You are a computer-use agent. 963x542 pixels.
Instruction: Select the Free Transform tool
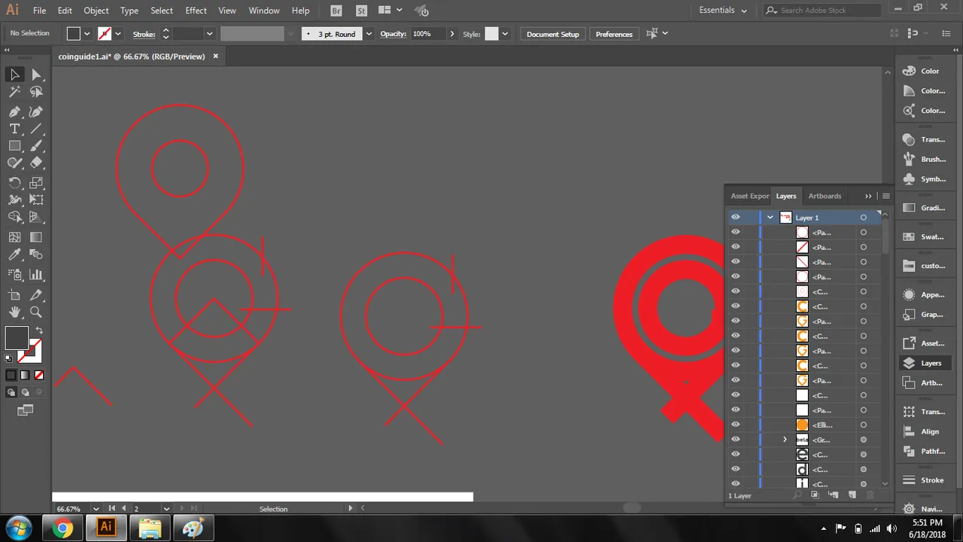pos(36,199)
